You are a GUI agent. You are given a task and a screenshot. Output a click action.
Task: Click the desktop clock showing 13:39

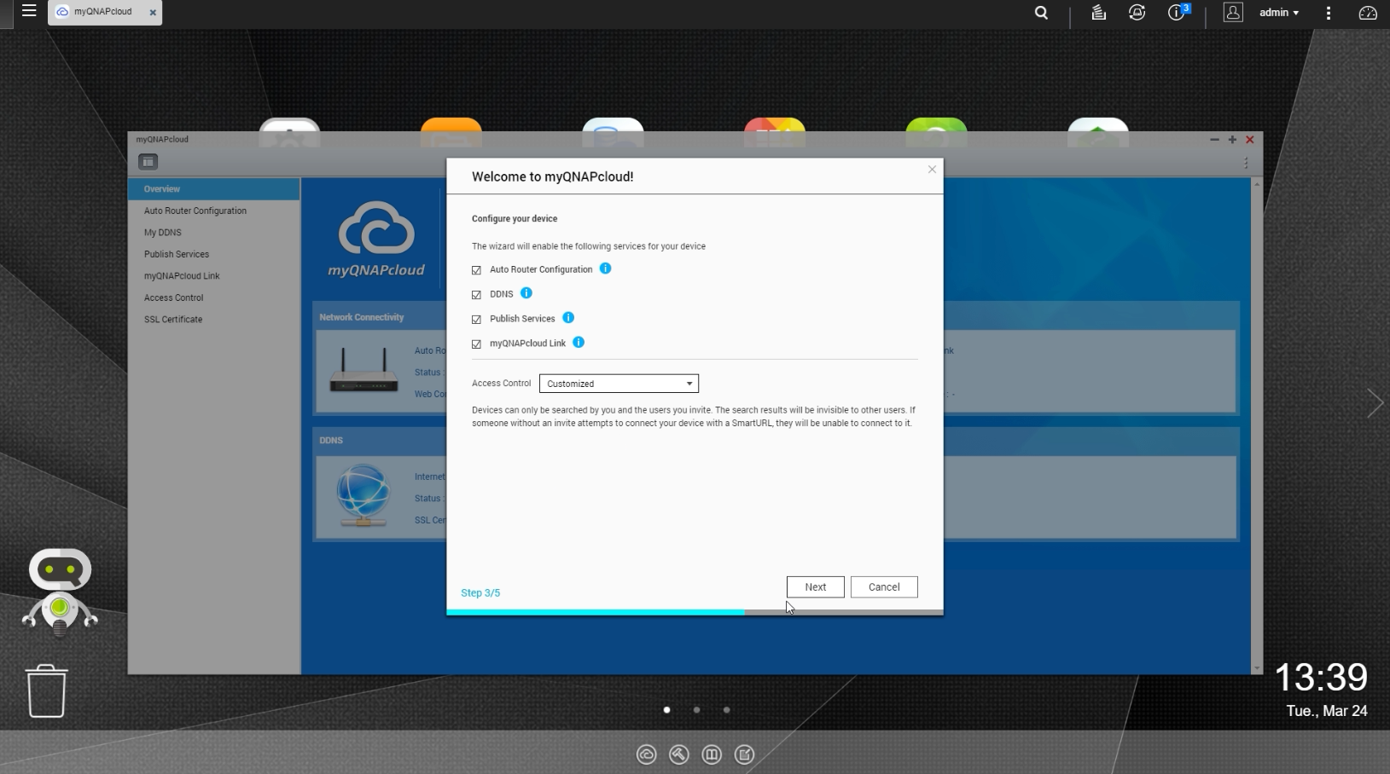click(x=1321, y=678)
